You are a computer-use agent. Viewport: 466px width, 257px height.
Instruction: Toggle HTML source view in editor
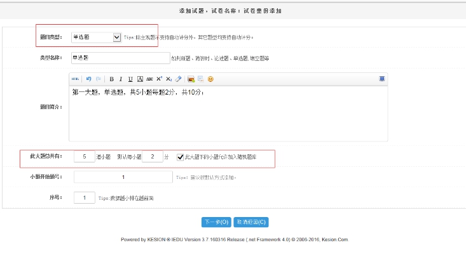tap(76, 79)
